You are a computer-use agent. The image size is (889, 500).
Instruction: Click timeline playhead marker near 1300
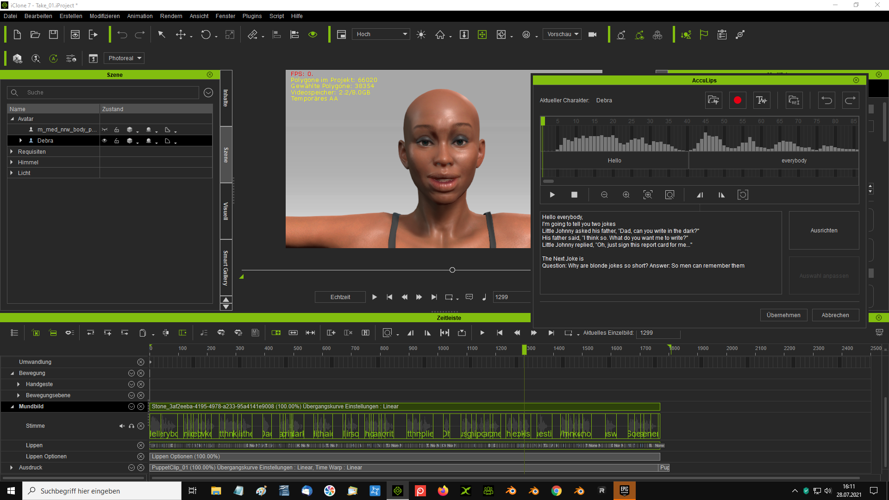(x=524, y=350)
